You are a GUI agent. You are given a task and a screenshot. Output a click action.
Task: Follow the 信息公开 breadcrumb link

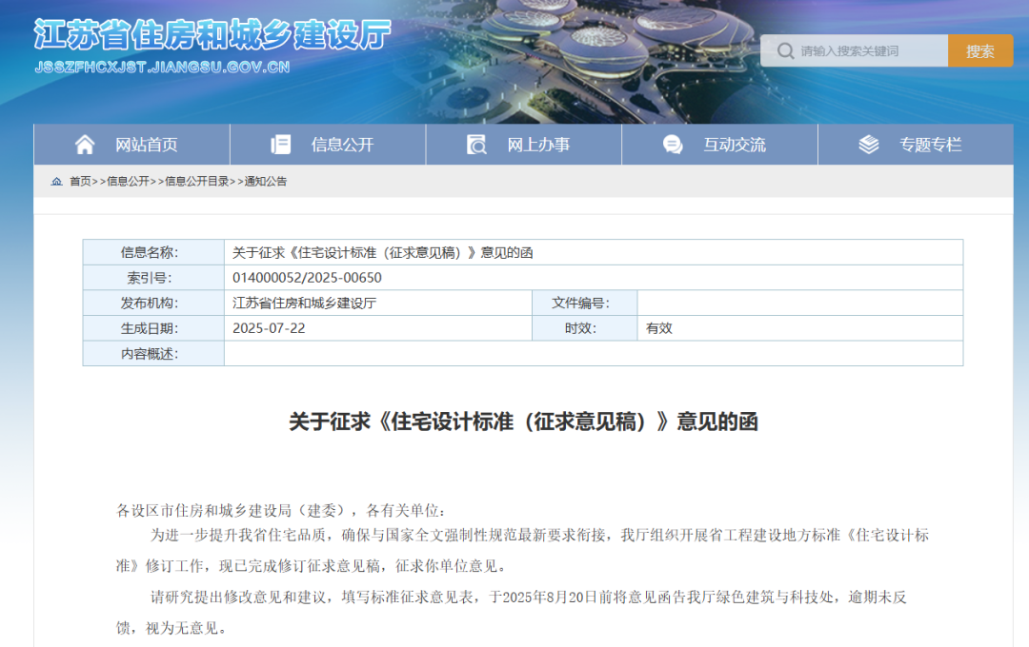click(128, 182)
